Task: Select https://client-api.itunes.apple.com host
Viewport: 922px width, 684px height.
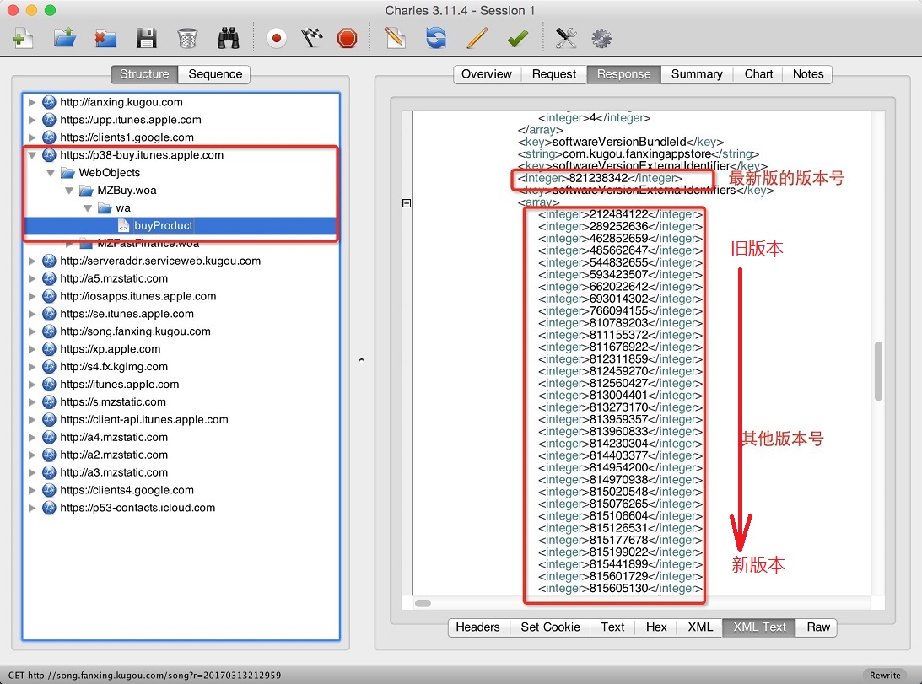Action: click(144, 420)
